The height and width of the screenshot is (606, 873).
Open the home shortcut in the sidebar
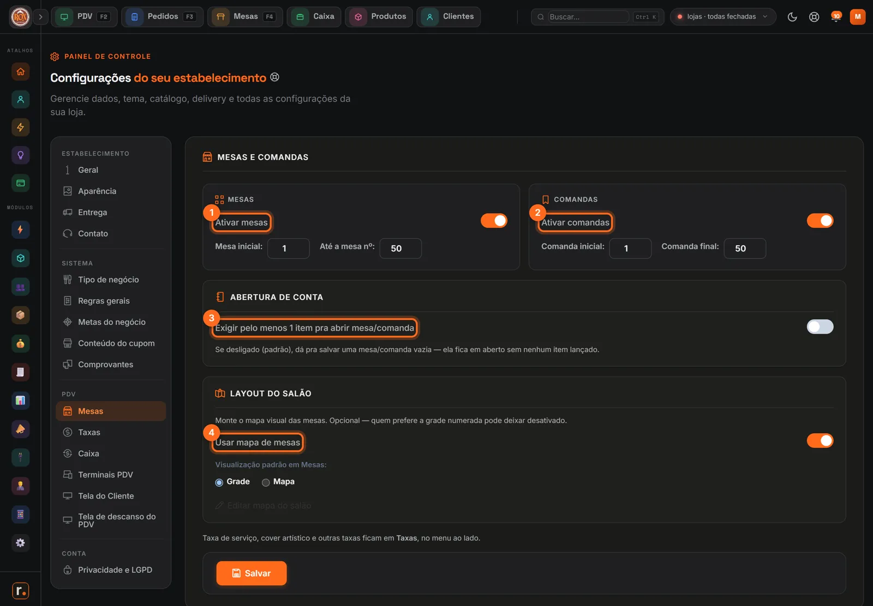pyautogui.click(x=20, y=71)
